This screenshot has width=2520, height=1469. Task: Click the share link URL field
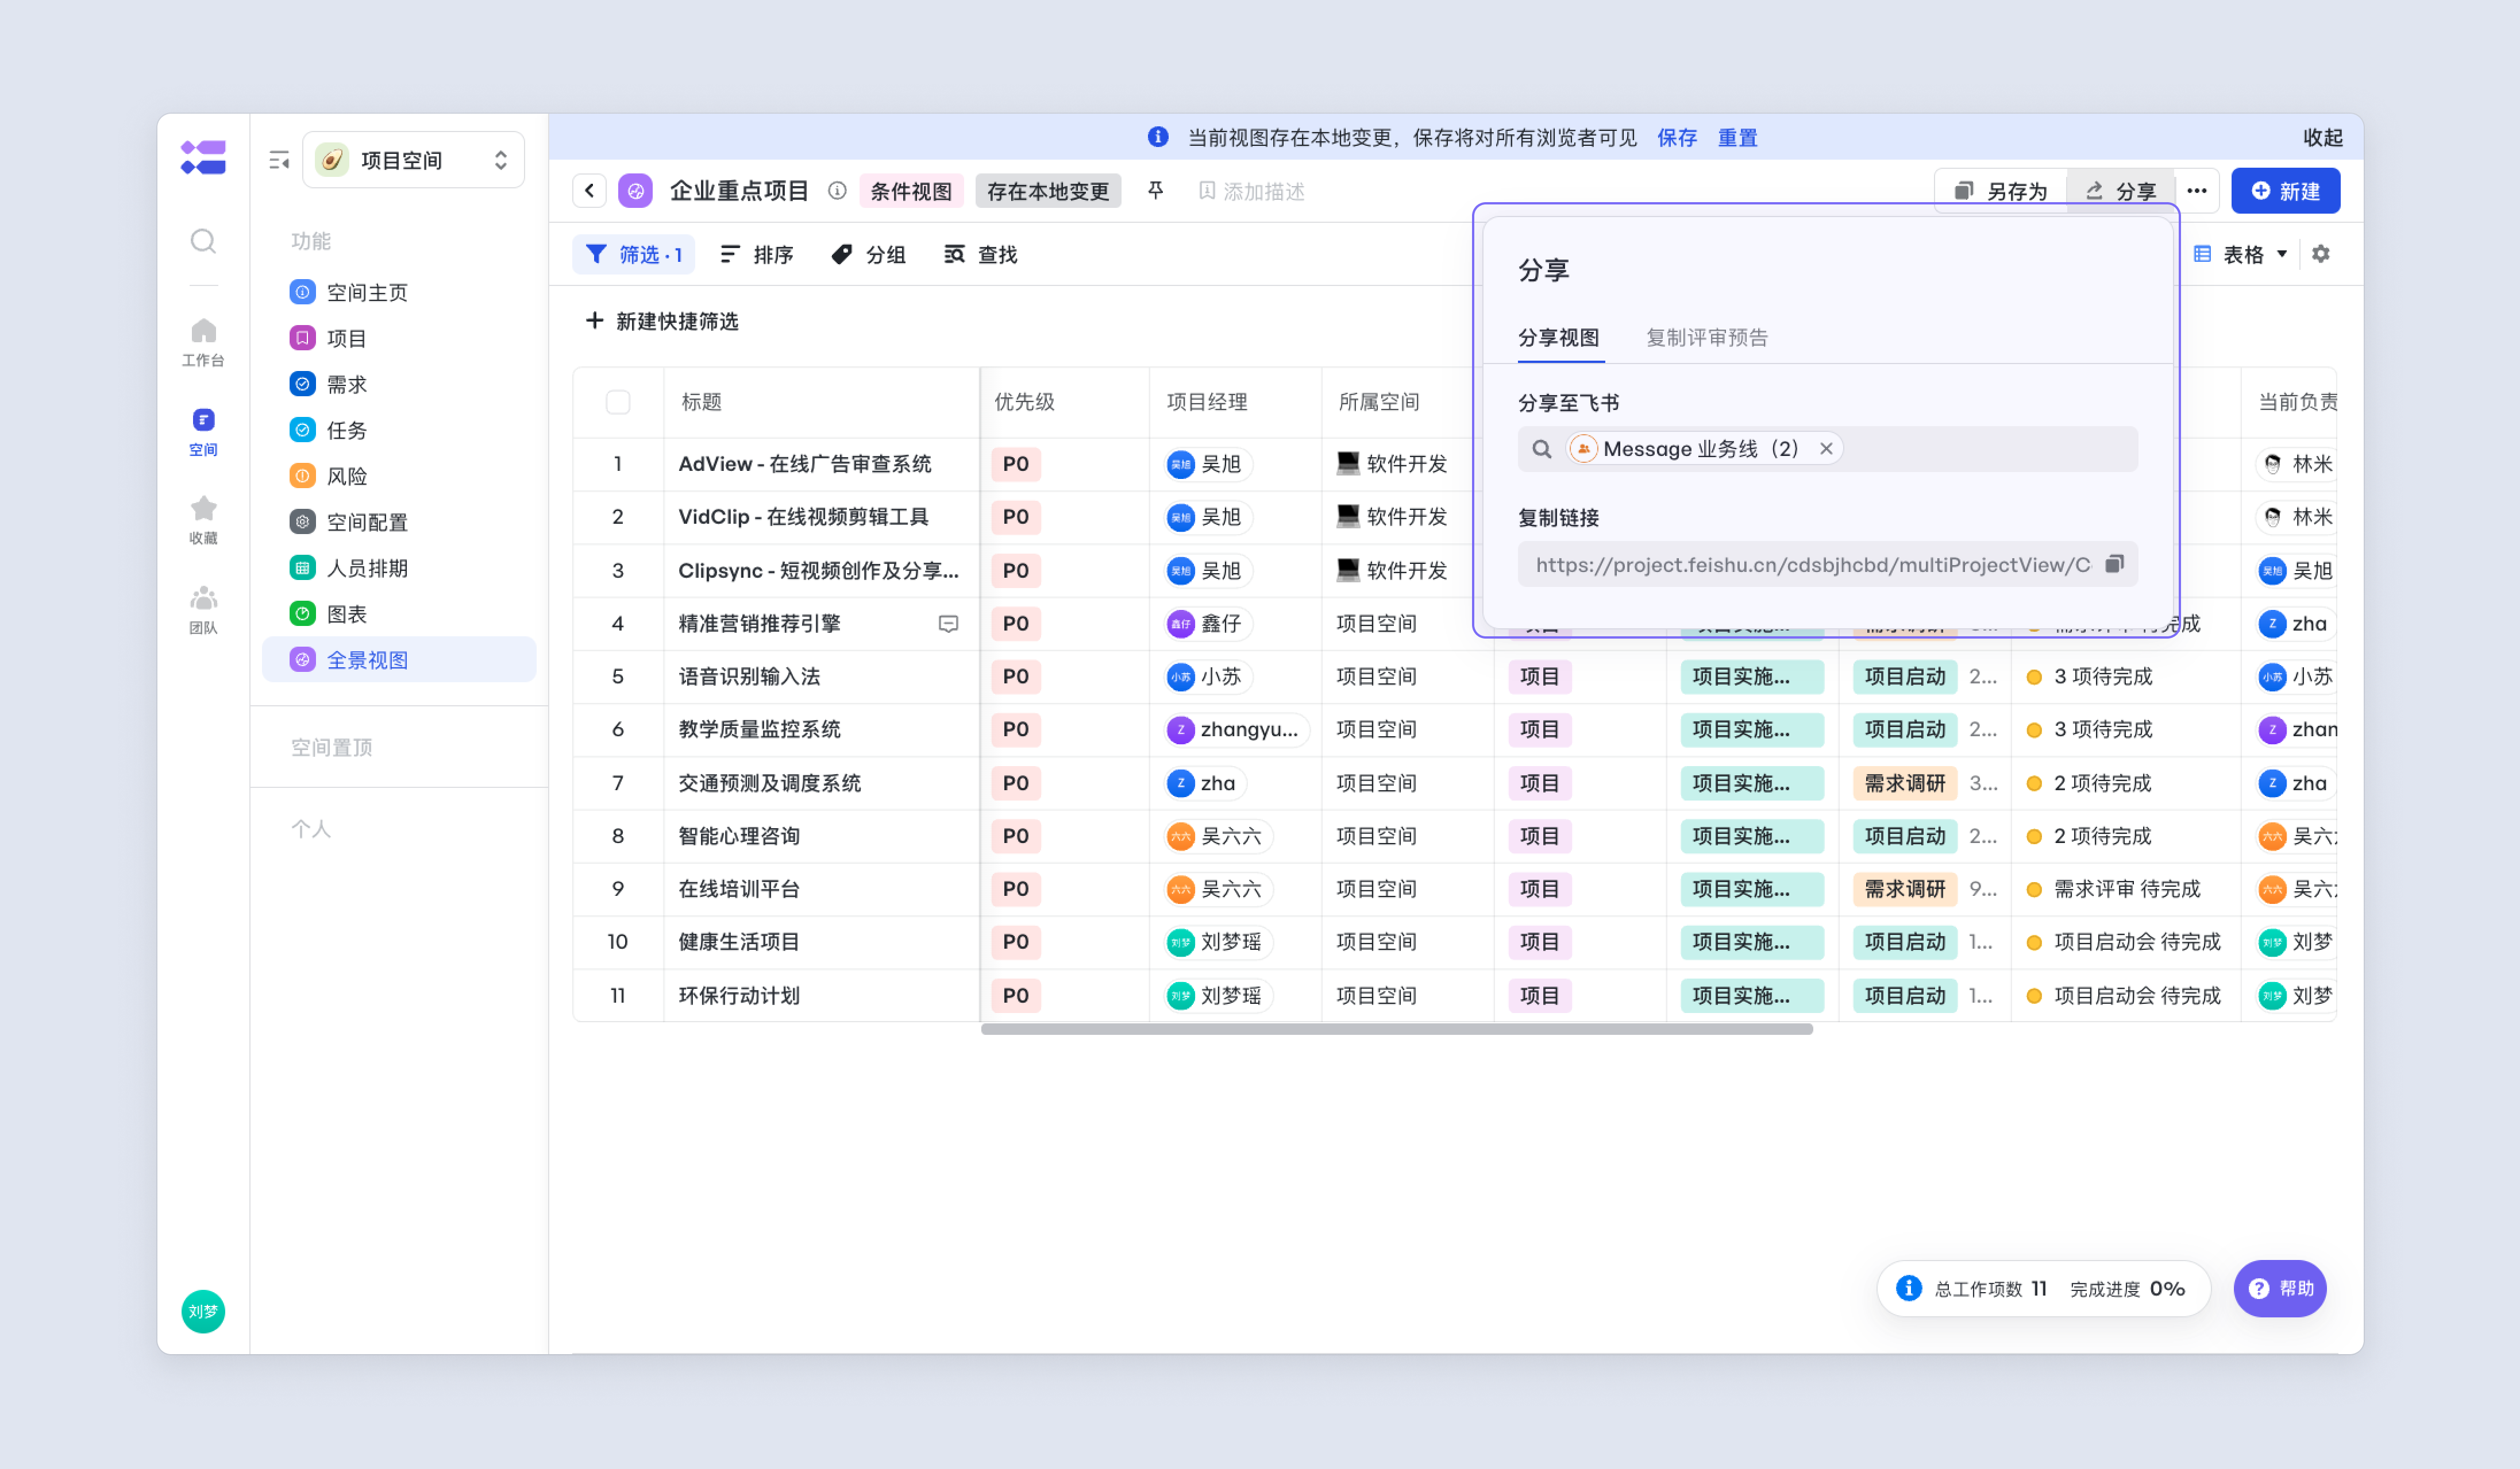click(1828, 565)
